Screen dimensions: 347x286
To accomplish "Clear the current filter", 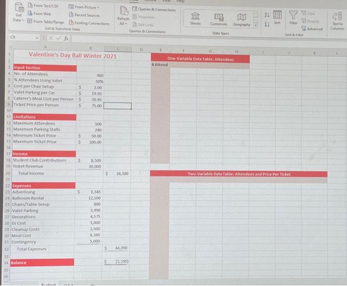I will click(x=308, y=13).
